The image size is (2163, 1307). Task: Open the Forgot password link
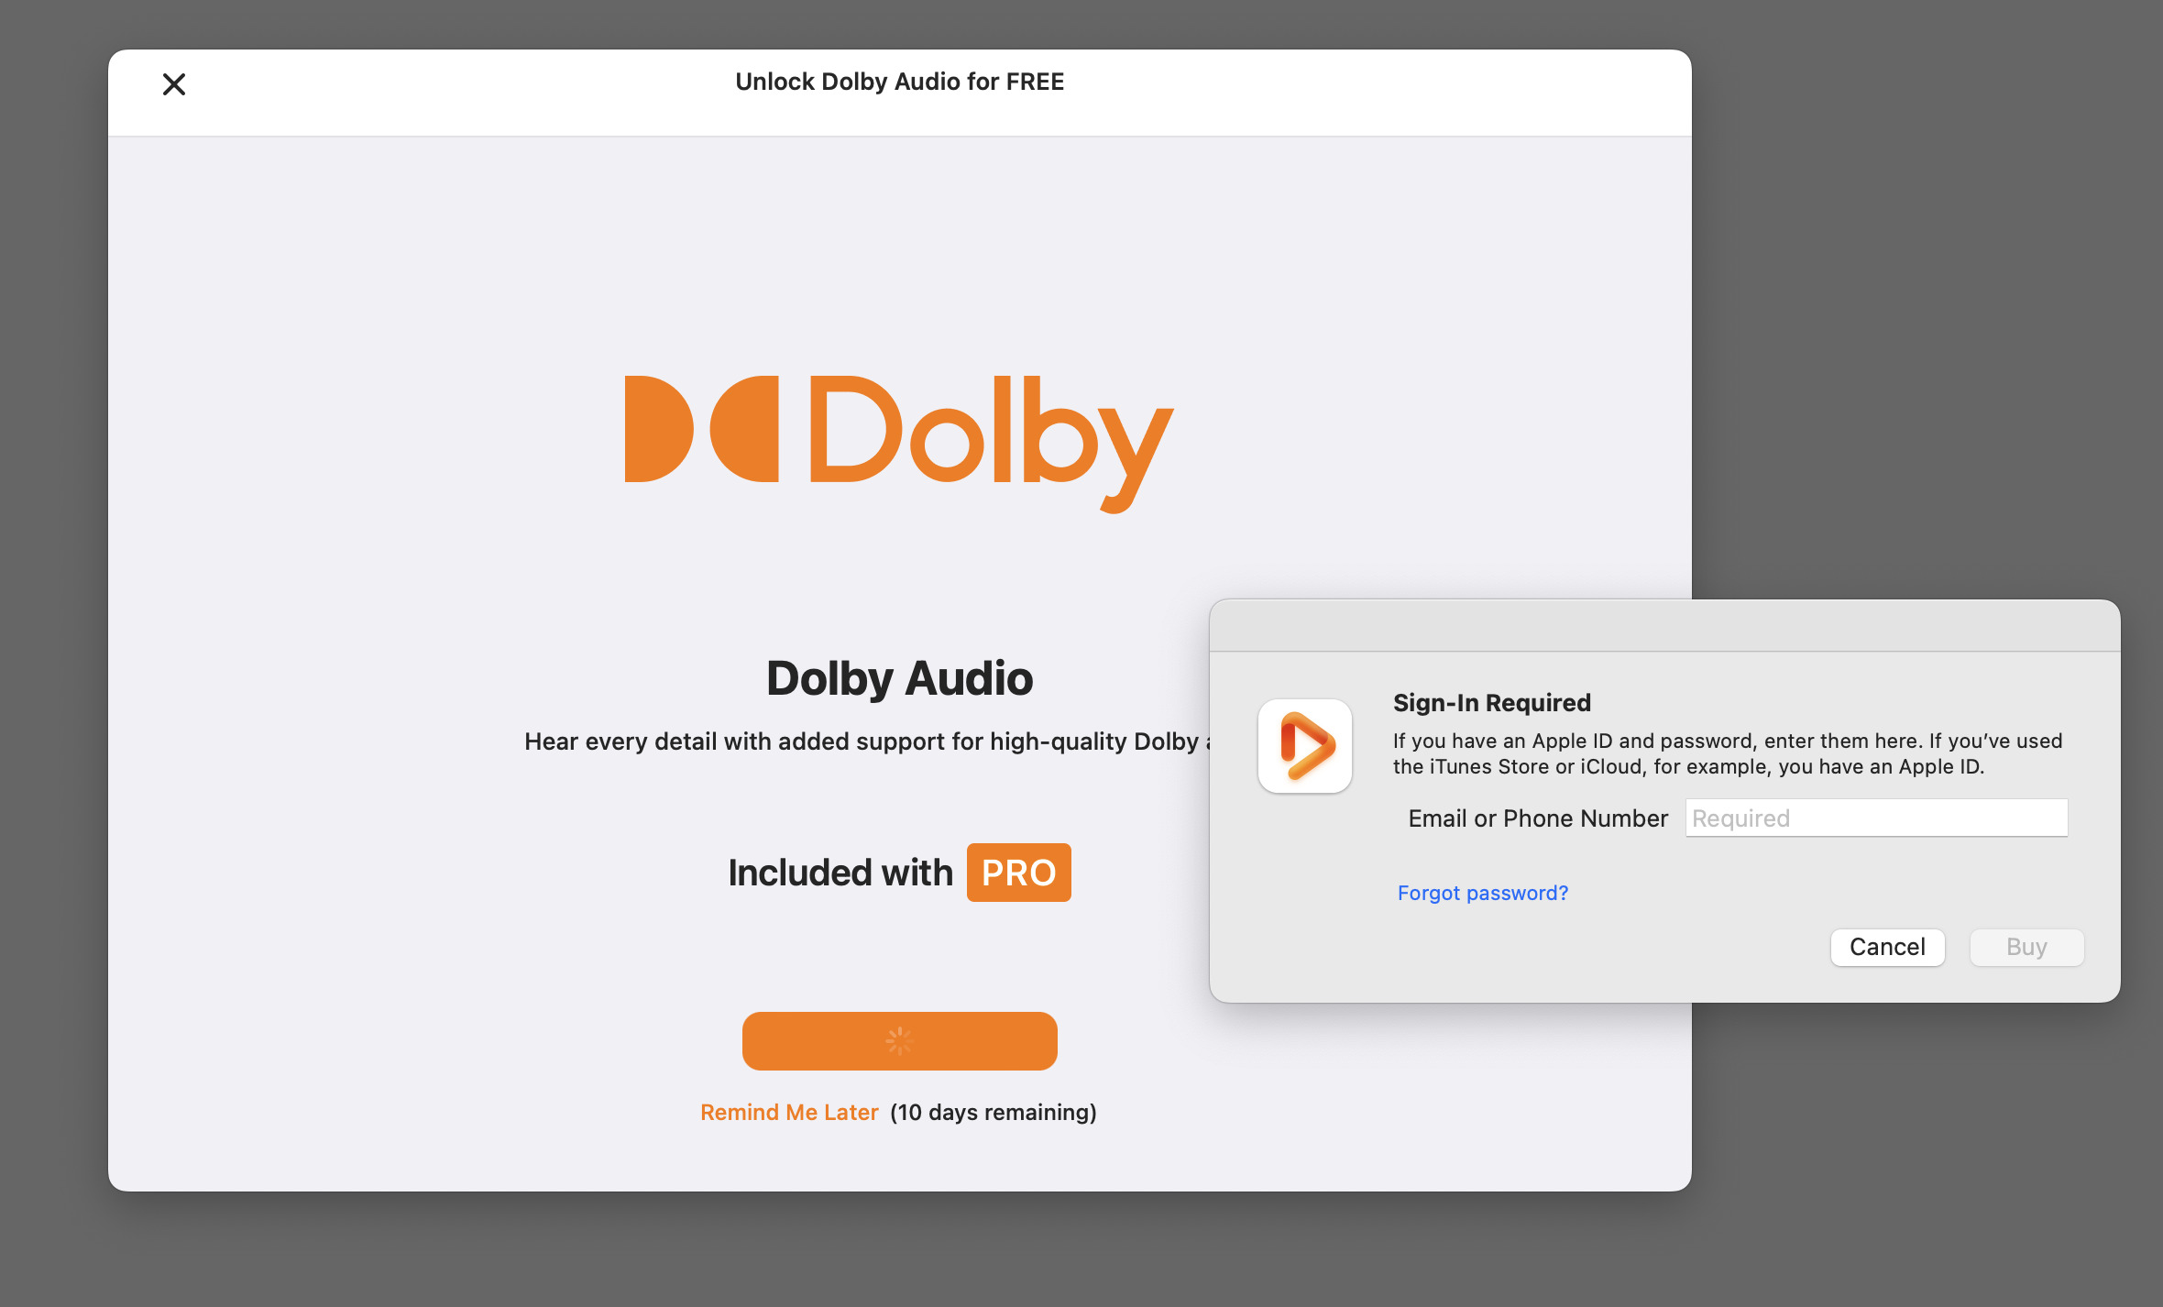tap(1482, 893)
